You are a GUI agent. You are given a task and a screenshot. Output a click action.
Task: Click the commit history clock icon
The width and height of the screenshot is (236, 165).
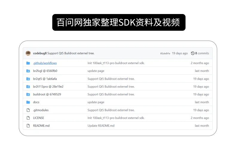tap(193, 53)
